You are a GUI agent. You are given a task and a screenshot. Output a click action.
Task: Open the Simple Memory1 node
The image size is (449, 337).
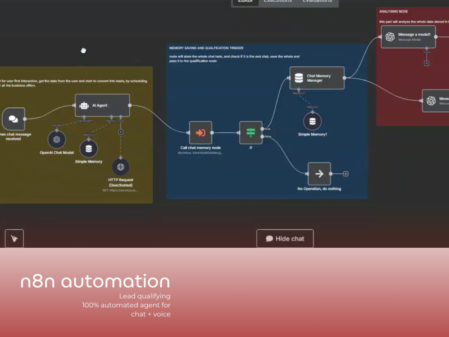click(313, 121)
